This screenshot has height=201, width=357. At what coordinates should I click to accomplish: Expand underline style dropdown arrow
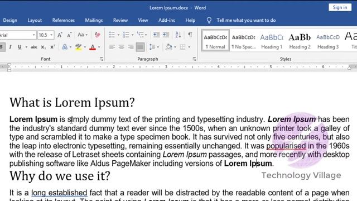[x=26, y=47]
